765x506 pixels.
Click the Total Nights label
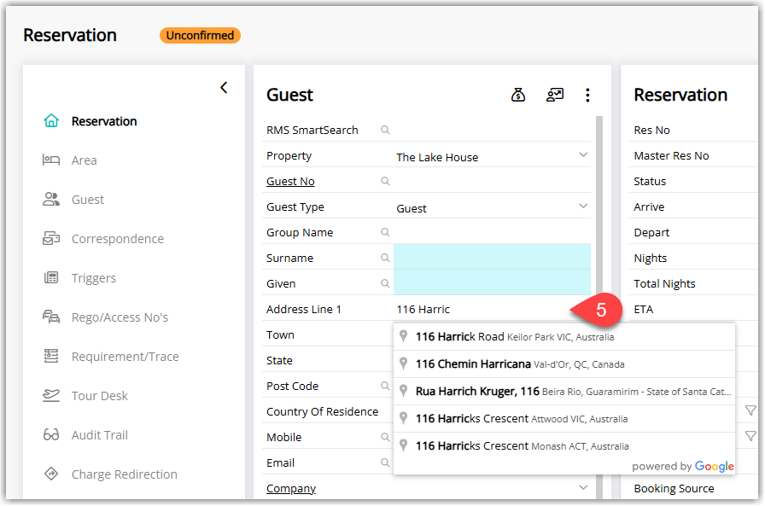[x=664, y=283]
